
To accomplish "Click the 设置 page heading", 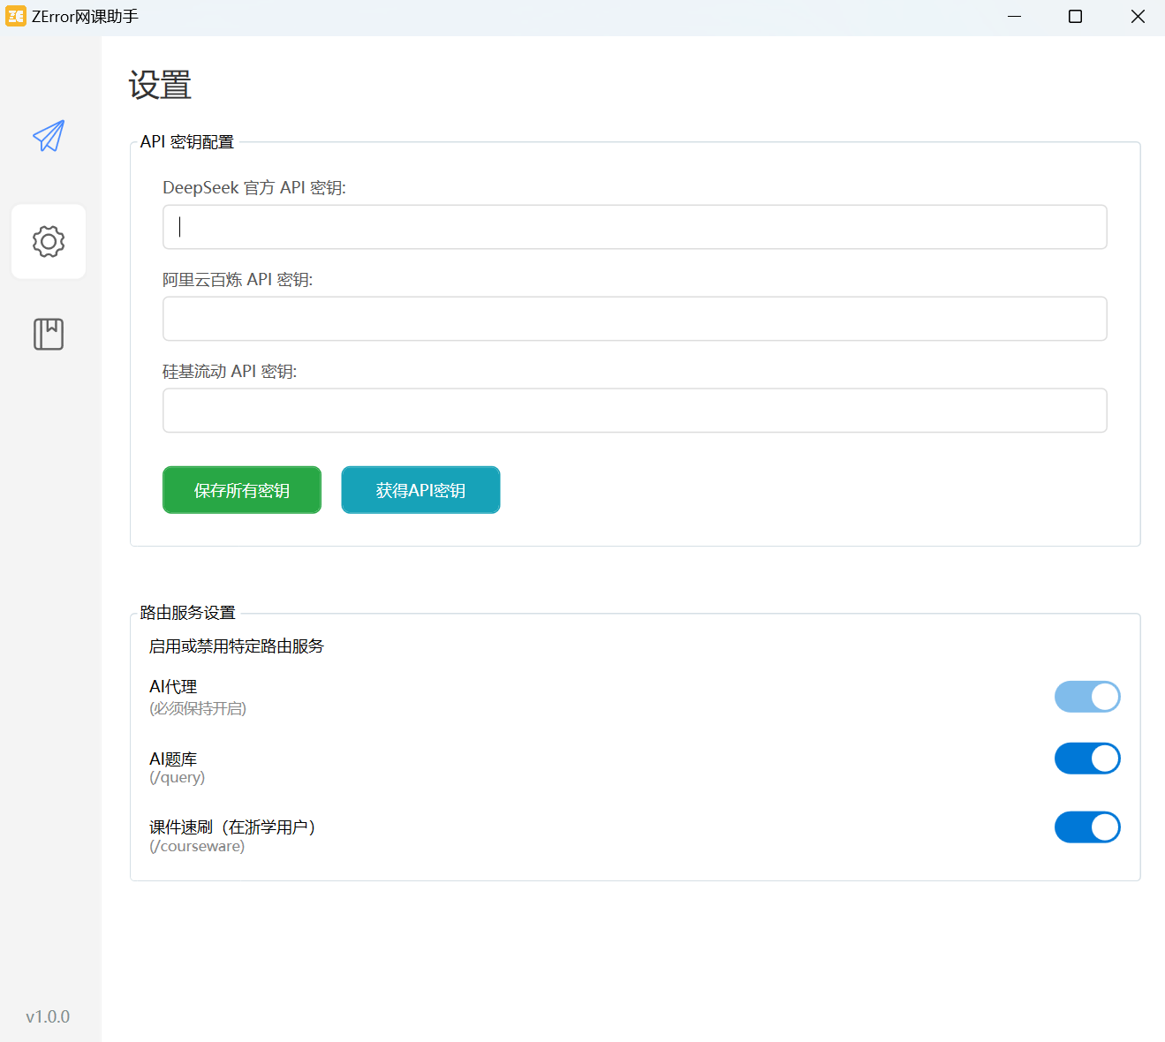I will tap(160, 85).
